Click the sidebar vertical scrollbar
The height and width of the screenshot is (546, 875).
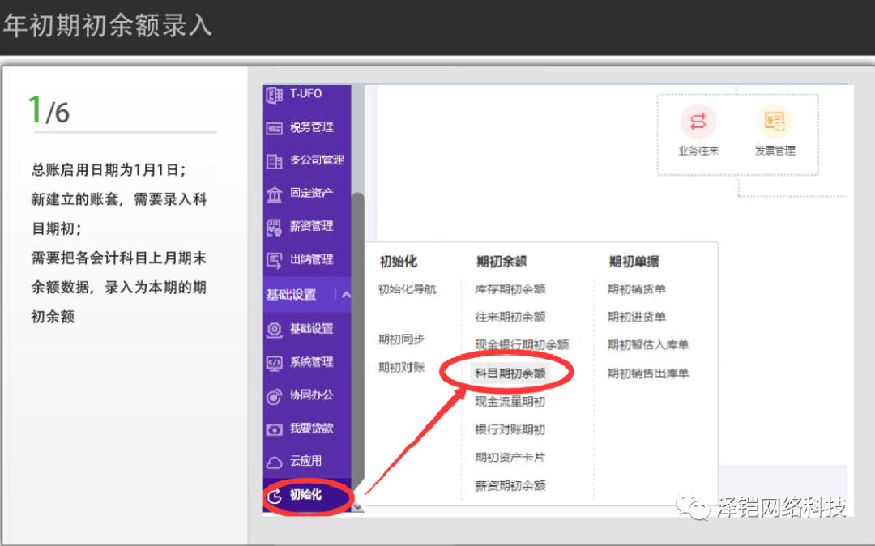click(x=357, y=324)
